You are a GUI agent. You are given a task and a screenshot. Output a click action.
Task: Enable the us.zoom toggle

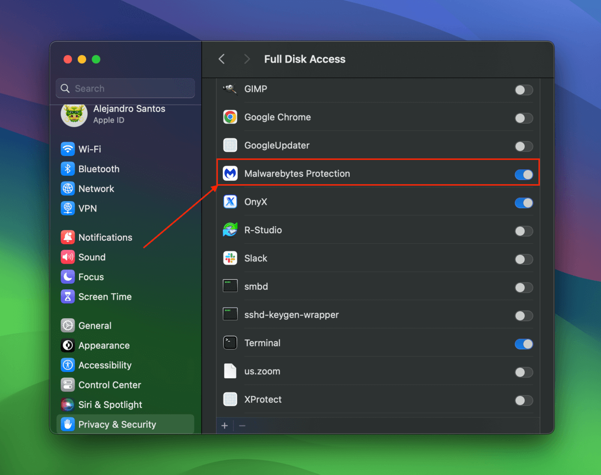click(524, 372)
